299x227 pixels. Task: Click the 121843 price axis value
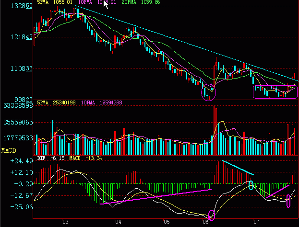coord(21,37)
